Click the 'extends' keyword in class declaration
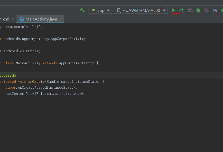Screen dimensions: 223x152 tap(50, 63)
